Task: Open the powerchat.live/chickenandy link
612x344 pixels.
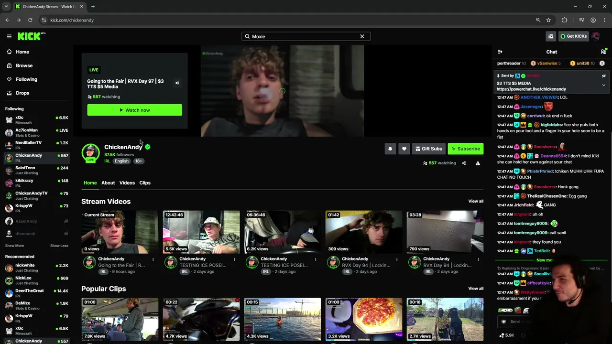Action: 531,89
